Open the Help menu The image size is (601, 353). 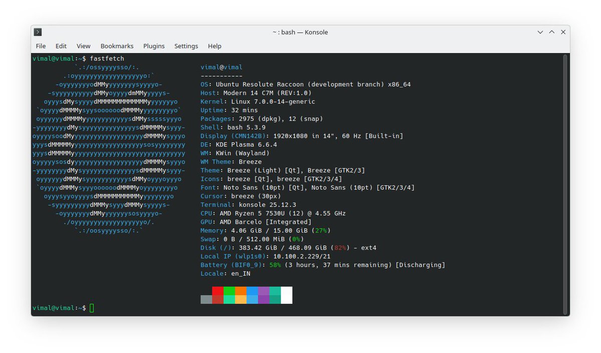point(214,46)
